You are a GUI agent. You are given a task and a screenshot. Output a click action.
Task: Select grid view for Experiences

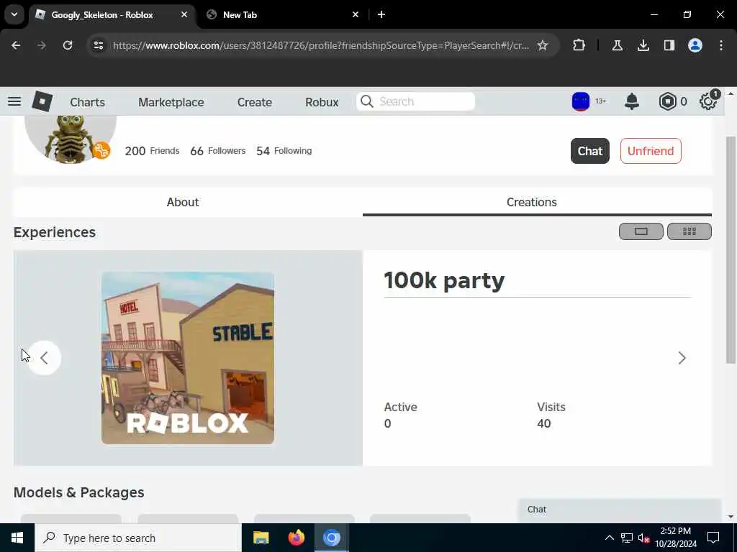tap(689, 231)
